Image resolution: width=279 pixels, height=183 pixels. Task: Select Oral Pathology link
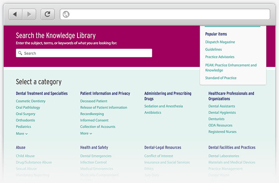click(28, 108)
